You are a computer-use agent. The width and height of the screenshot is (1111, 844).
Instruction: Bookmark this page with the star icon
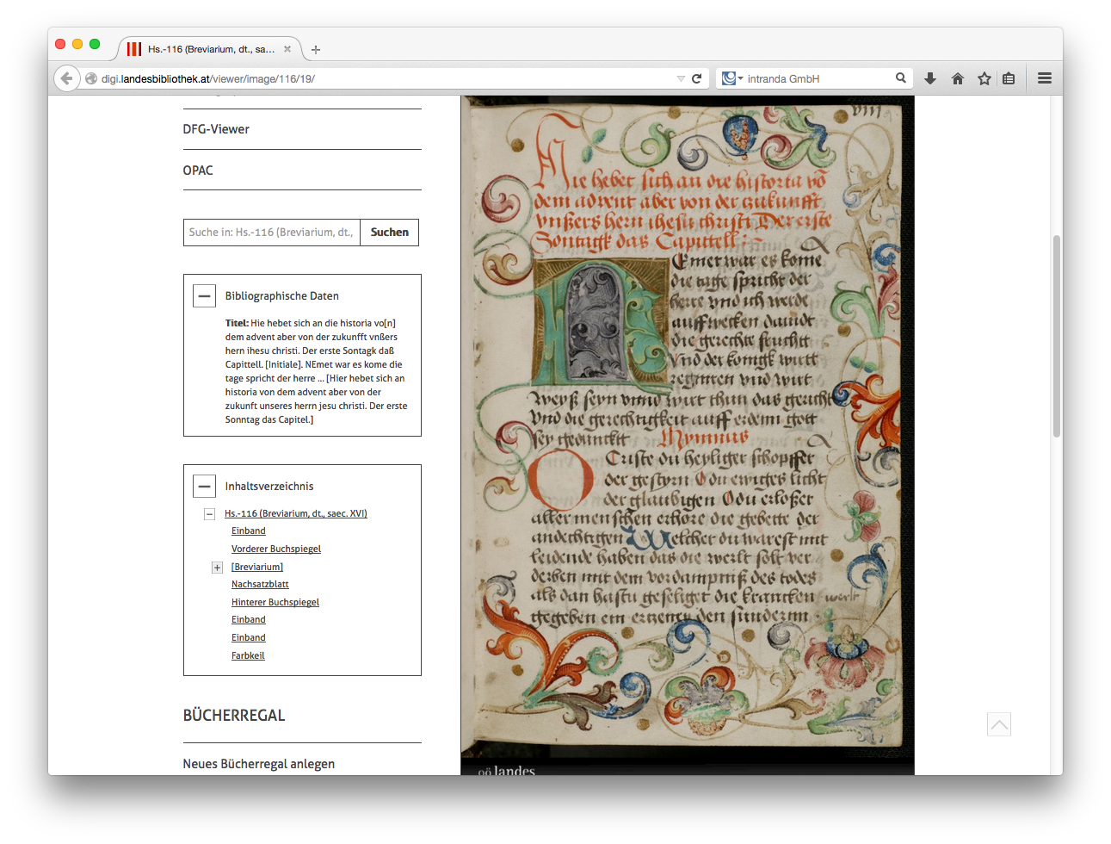(984, 78)
